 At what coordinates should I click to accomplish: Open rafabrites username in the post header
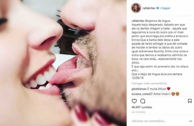click(149, 8)
